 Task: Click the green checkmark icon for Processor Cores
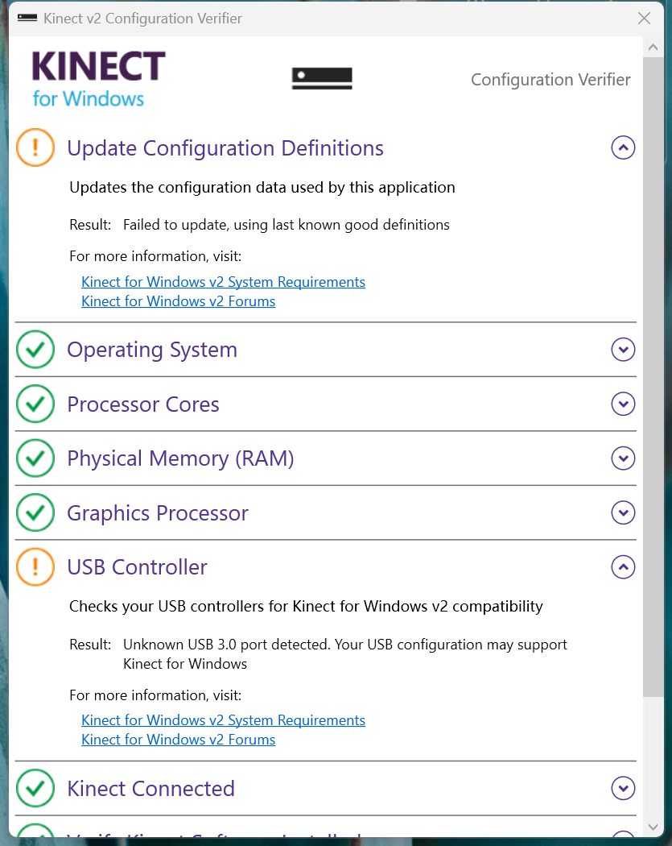(x=35, y=404)
